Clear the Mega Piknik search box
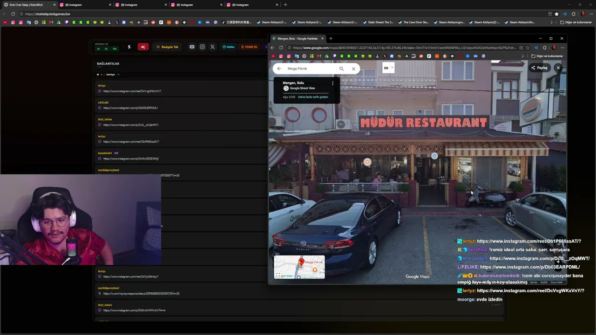The height and width of the screenshot is (335, 596). [x=353, y=68]
